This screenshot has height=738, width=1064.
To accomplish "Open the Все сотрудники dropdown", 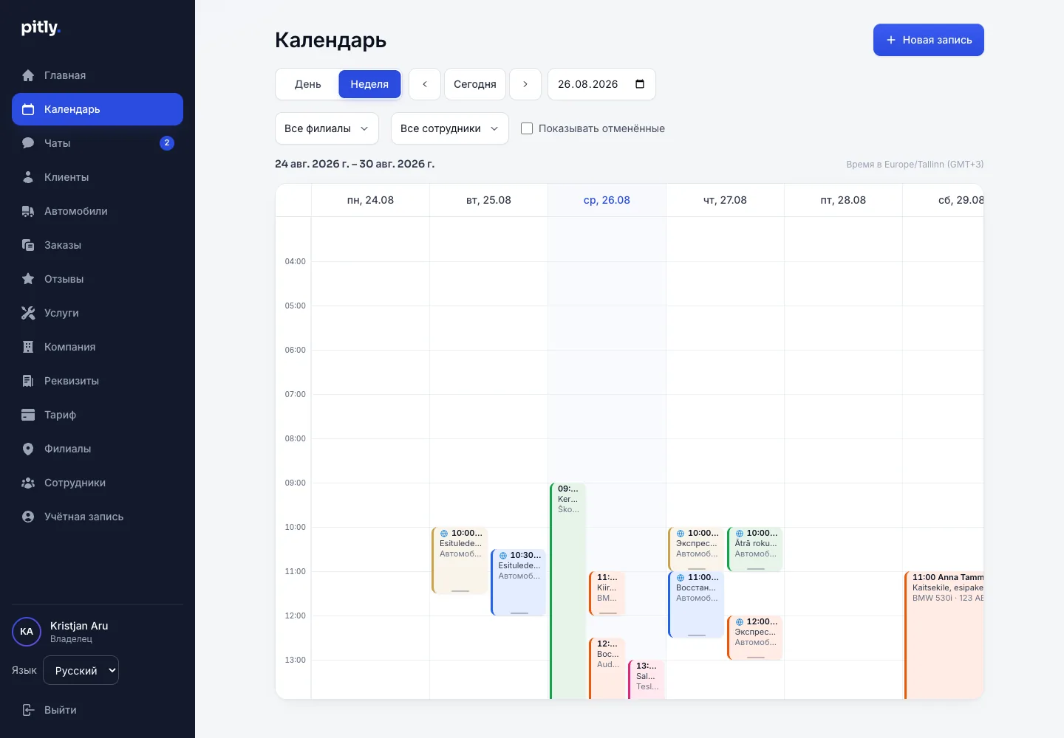I will 450,128.
